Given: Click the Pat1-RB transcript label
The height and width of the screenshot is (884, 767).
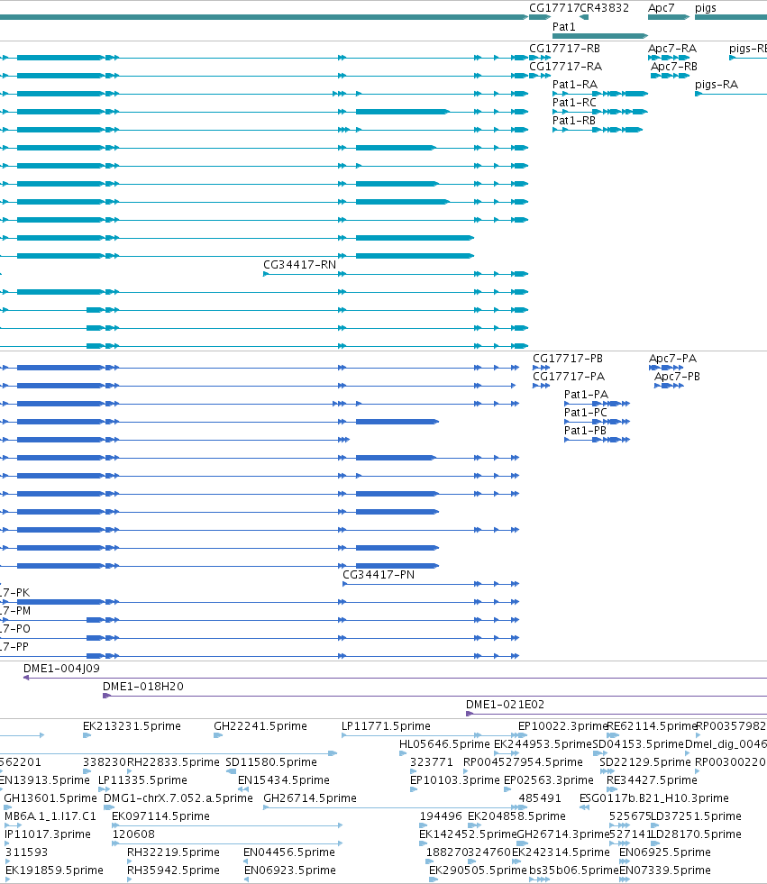Looking at the screenshot, I should coord(574,121).
